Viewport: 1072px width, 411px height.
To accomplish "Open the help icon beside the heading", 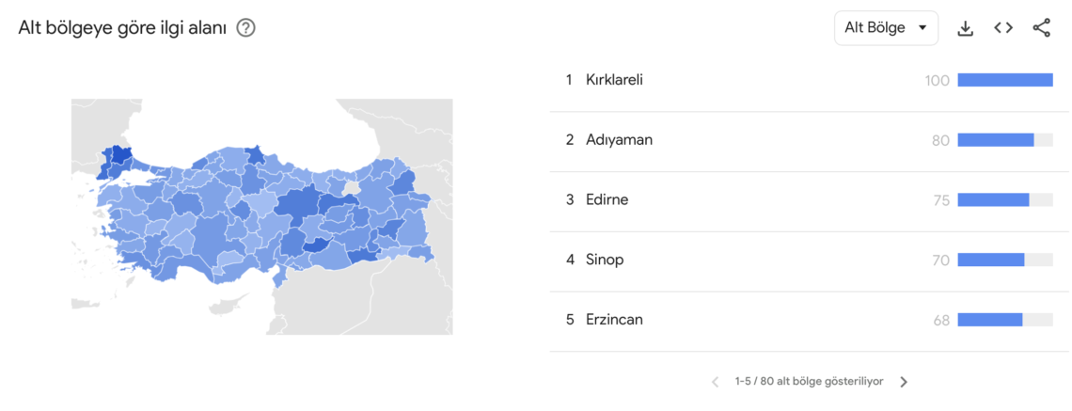I will [245, 28].
